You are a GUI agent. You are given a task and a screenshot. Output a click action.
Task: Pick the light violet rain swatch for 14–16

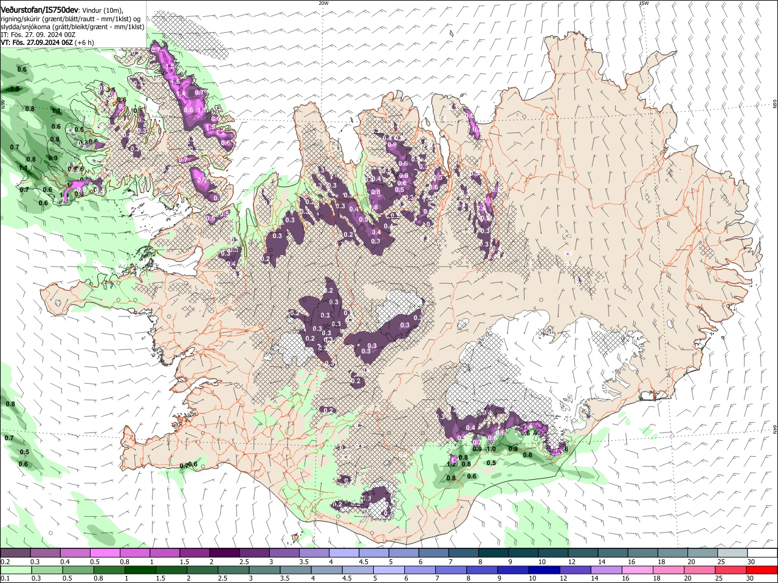click(x=606, y=570)
